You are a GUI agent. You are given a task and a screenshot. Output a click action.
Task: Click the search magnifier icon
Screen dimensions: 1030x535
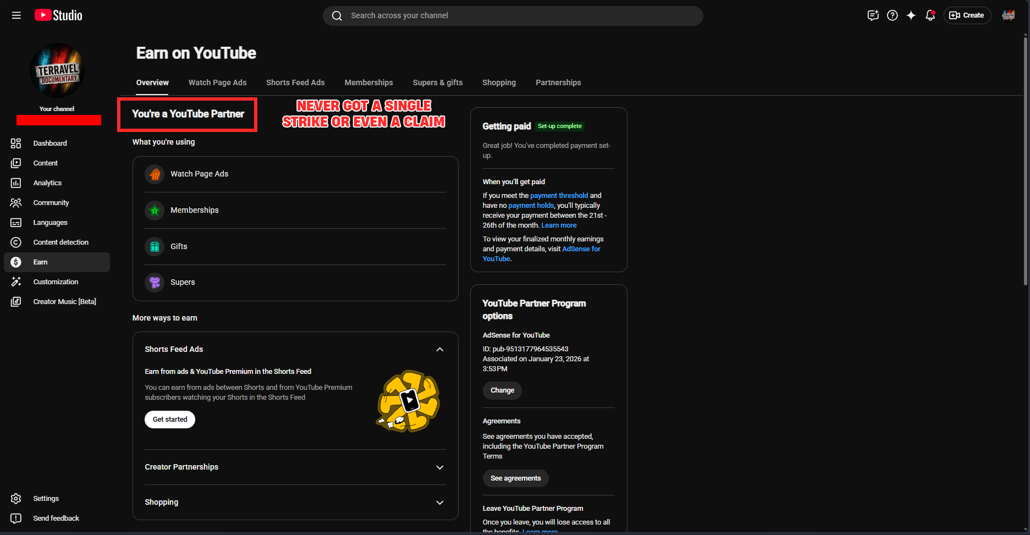pos(337,16)
